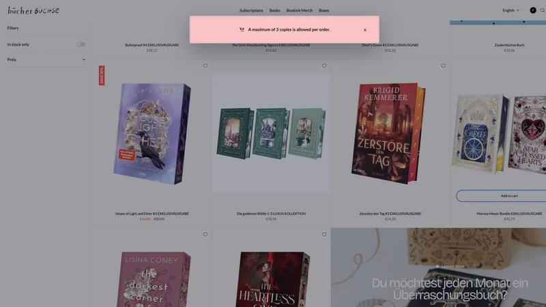Close the maximum copies notification

point(365,30)
